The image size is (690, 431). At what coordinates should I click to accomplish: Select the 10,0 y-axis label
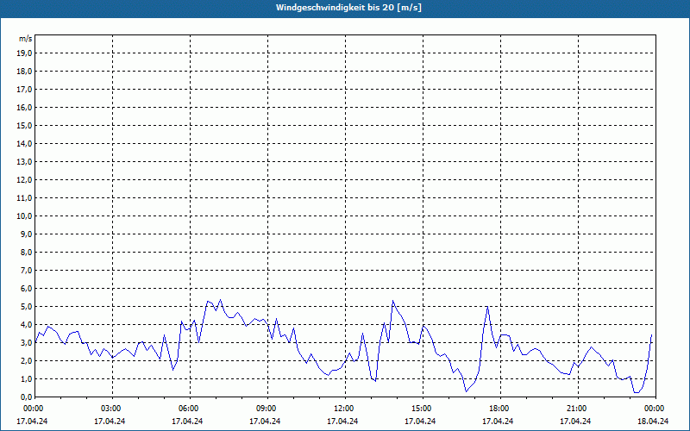[x=24, y=216]
